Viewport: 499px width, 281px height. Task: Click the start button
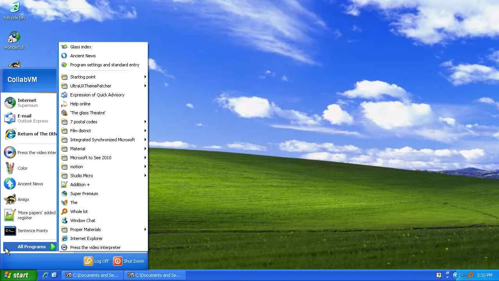(x=18, y=275)
